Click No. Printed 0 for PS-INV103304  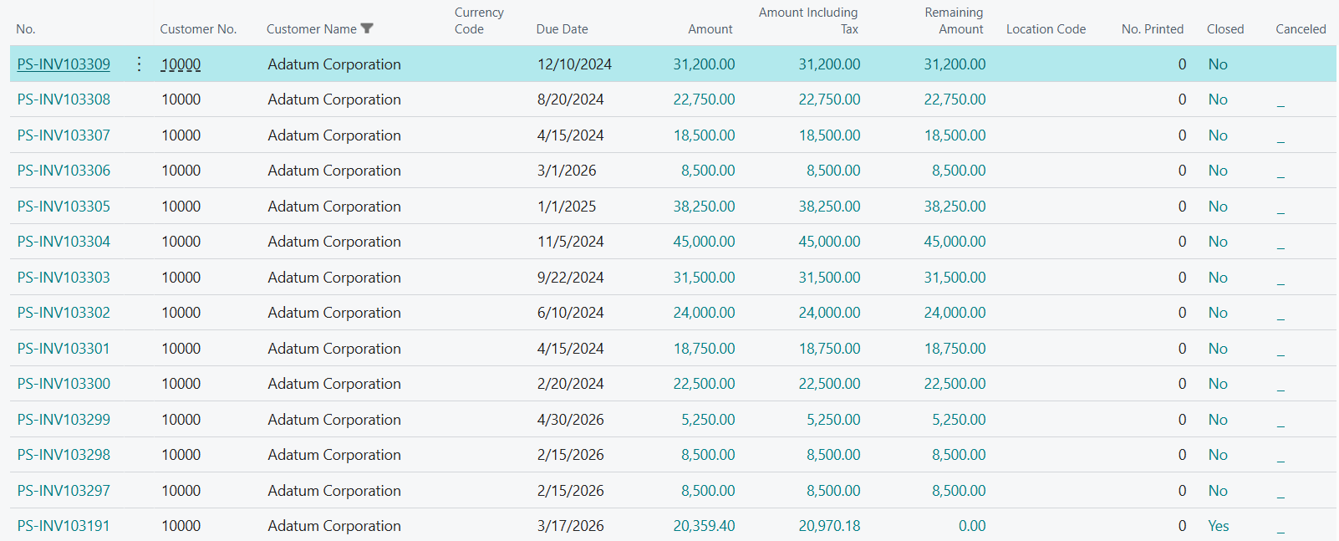(x=1182, y=242)
